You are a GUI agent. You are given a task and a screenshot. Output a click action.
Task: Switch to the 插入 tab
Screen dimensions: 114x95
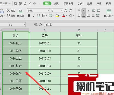57,4
